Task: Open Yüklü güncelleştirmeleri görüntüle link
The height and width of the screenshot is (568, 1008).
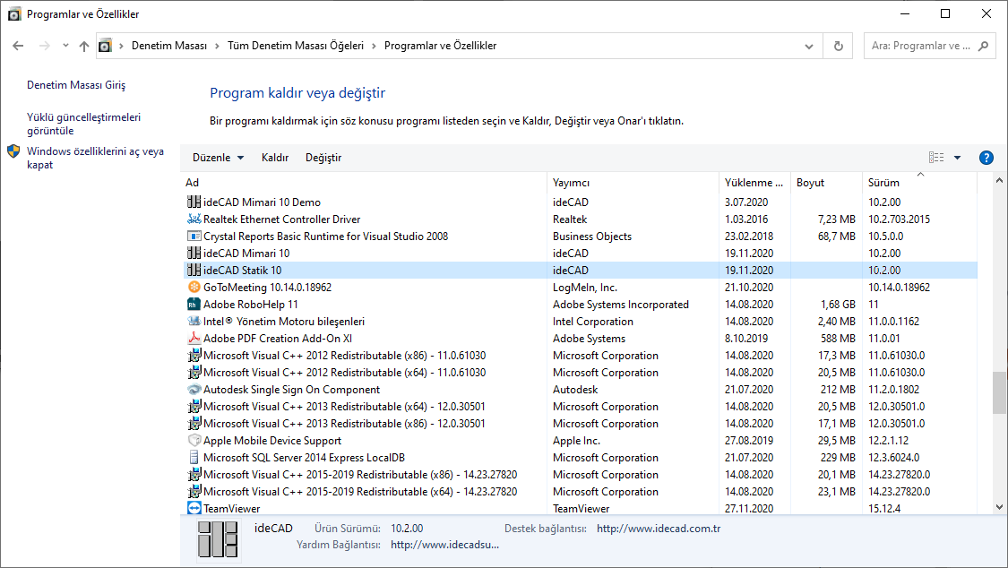Action: pyautogui.click(x=83, y=124)
